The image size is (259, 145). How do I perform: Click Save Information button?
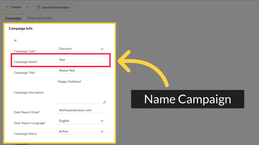[x=53, y=7]
